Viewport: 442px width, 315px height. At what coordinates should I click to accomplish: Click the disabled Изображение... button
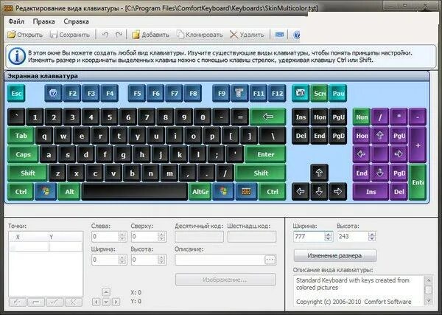(x=225, y=280)
